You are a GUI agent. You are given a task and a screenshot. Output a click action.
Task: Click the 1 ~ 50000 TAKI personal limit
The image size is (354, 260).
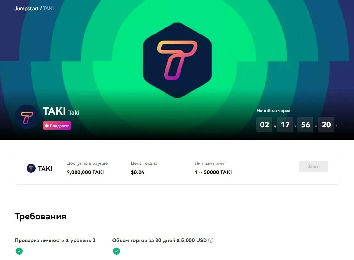pos(213,172)
